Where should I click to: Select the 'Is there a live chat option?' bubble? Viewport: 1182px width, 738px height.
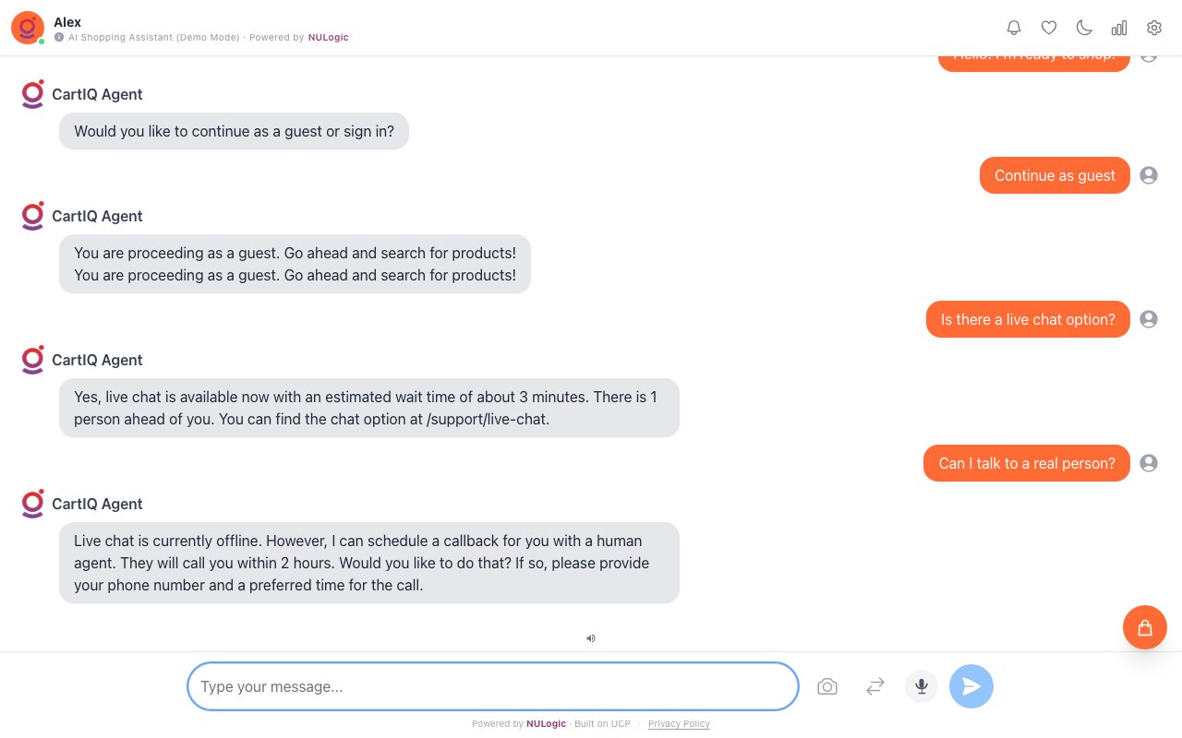pos(1028,319)
